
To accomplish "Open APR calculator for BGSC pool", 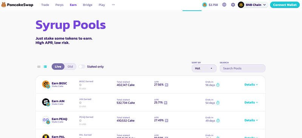I will [166, 85].
